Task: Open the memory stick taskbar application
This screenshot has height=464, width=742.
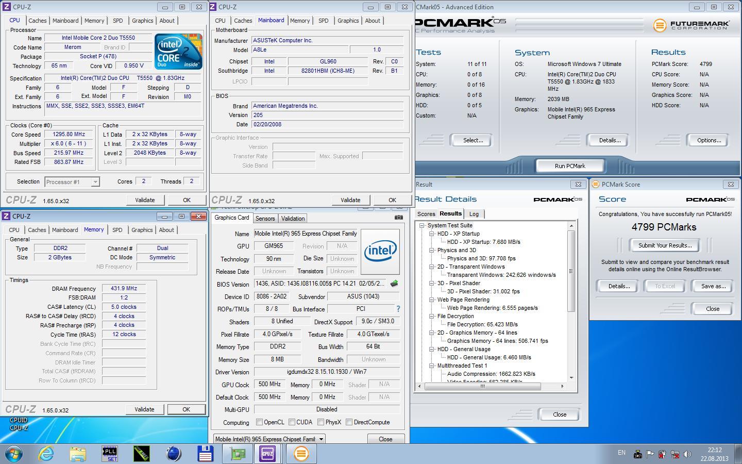Action: coord(141,454)
